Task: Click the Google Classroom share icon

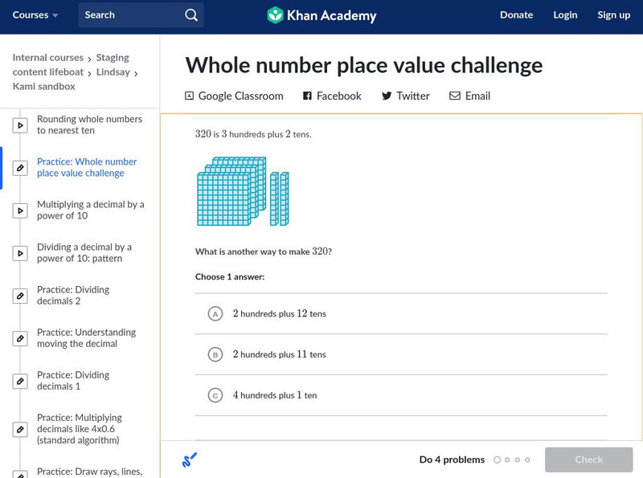Action: [x=189, y=96]
